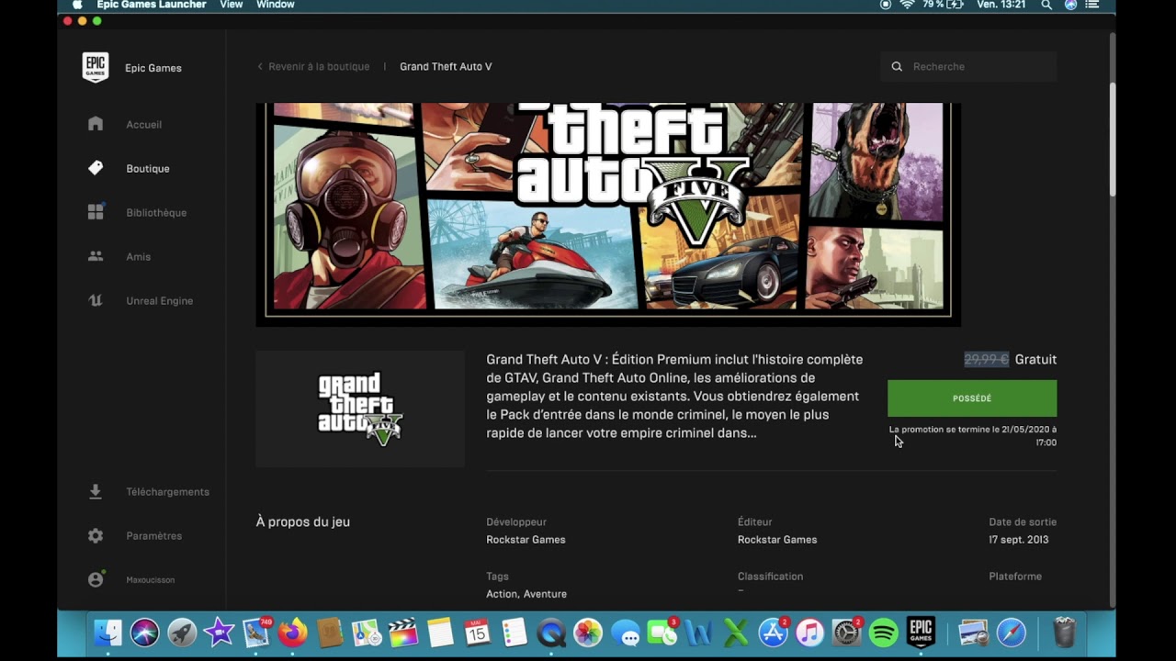
Task: Open Firefox from the dock
Action: tap(293, 633)
